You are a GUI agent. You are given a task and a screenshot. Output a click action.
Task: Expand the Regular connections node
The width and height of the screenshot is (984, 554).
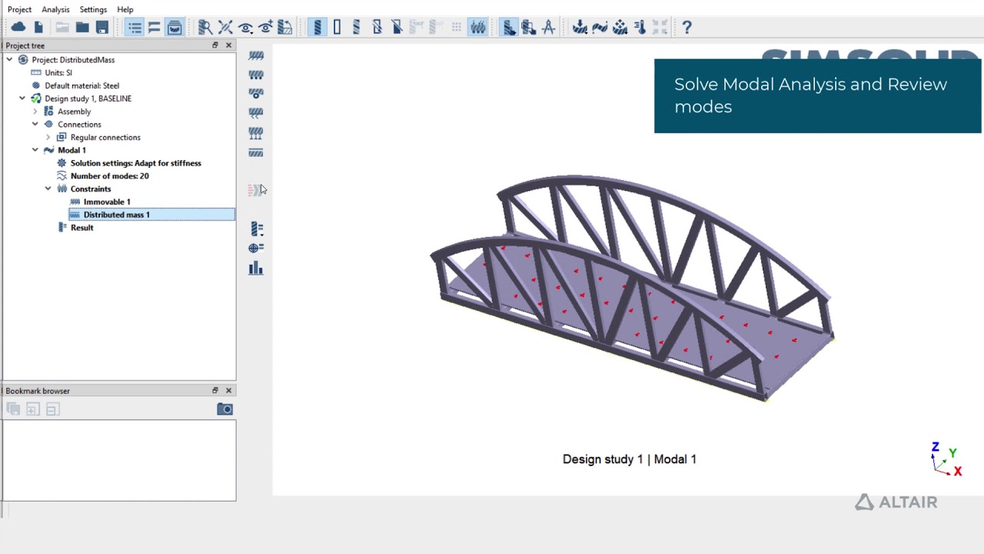(x=48, y=138)
